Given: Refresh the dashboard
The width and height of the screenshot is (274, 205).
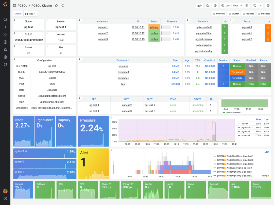Looking at the screenshot, I should (x=255, y=6).
